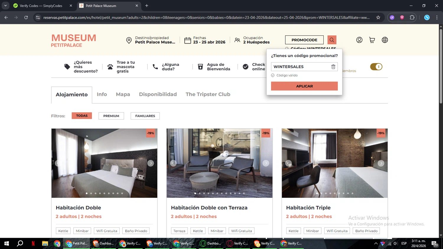Open a new browser tab
The height and width of the screenshot is (249, 443).
point(147,6)
